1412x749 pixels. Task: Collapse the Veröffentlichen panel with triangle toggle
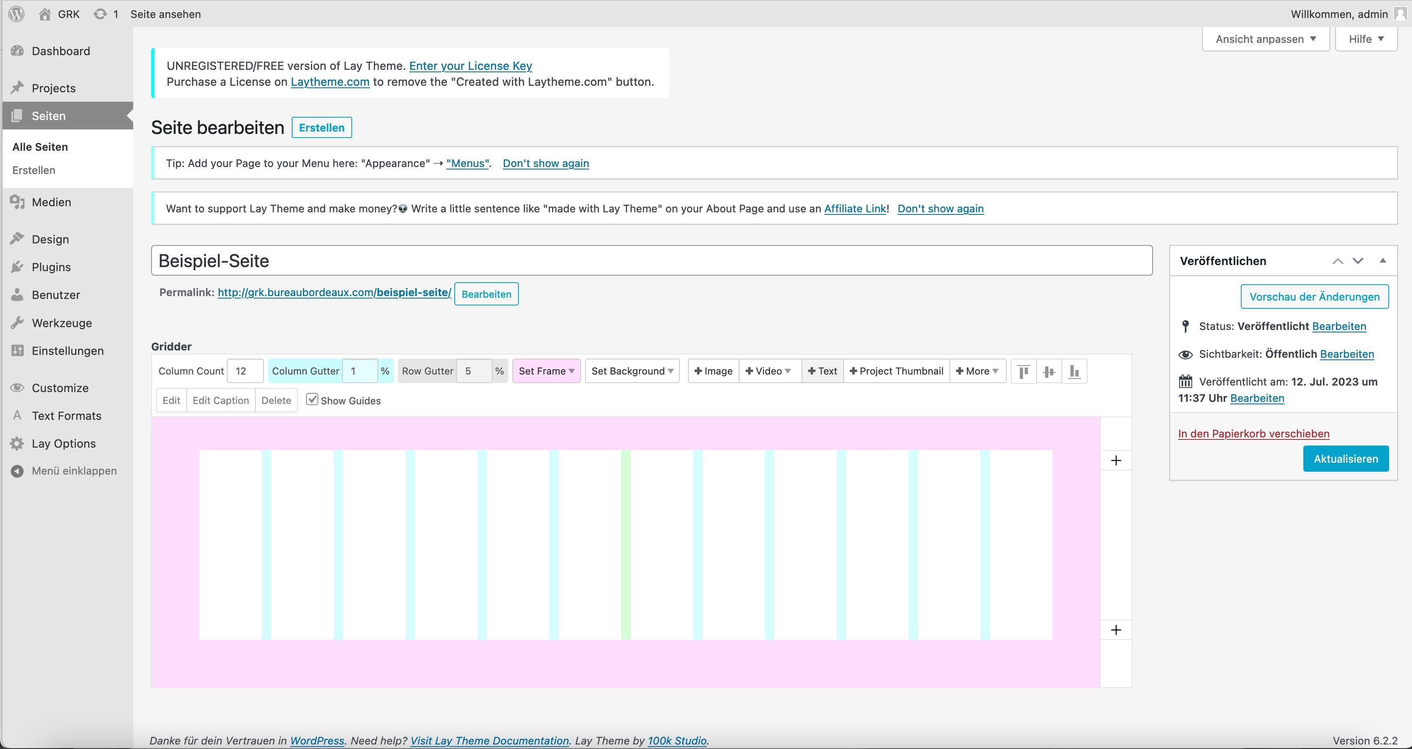coord(1383,261)
